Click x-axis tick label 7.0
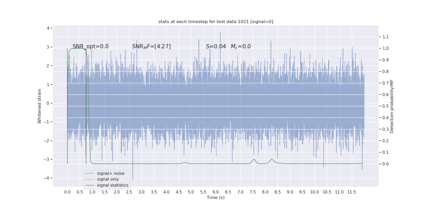 tap(240, 192)
